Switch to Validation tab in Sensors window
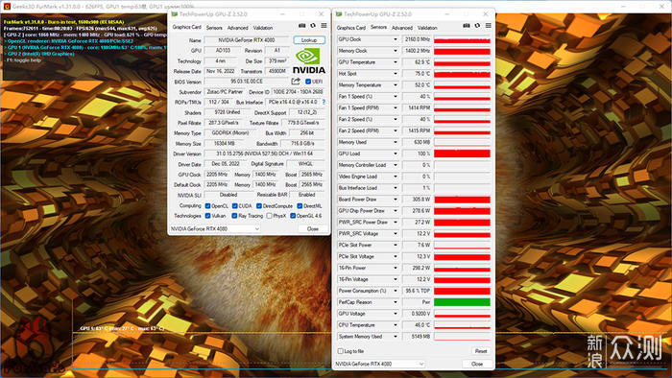This screenshot has width=672, height=378. pos(427,28)
